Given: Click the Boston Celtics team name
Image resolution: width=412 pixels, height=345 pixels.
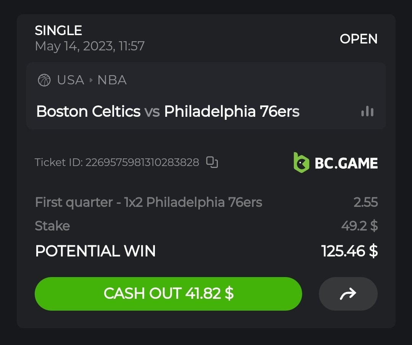Looking at the screenshot, I should coord(88,111).
